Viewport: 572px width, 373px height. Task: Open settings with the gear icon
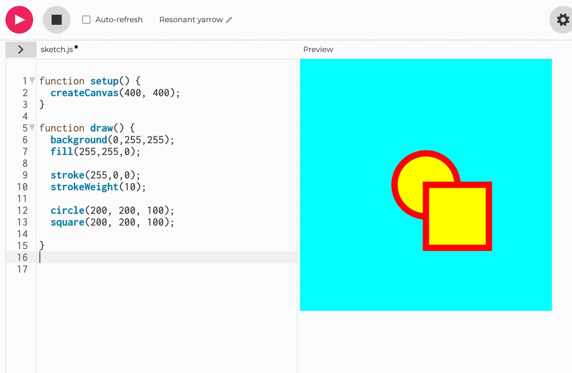(x=562, y=20)
